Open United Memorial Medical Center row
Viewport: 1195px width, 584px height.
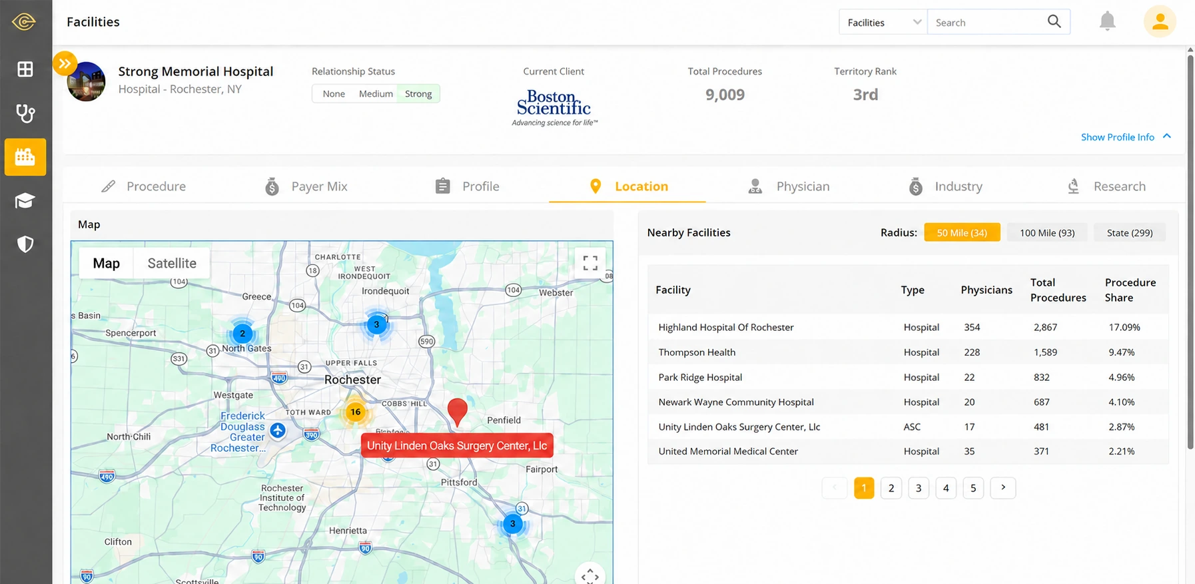tap(908, 451)
